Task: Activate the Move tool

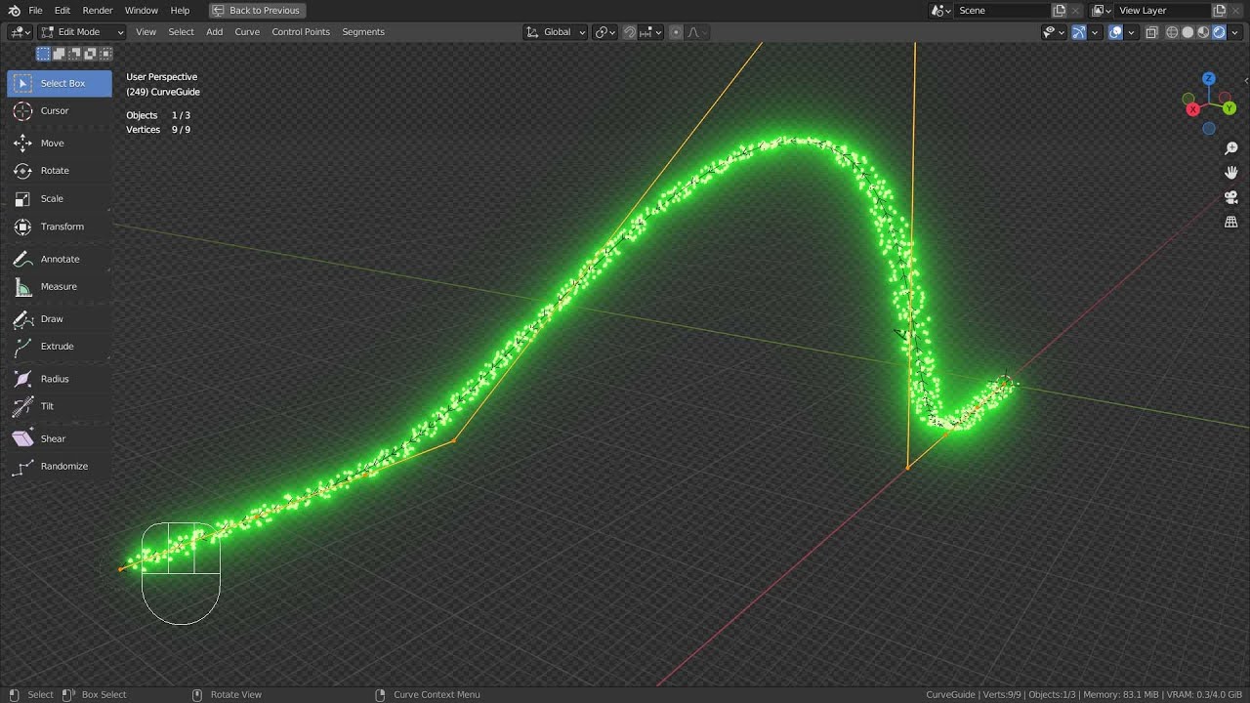Action: click(59, 144)
